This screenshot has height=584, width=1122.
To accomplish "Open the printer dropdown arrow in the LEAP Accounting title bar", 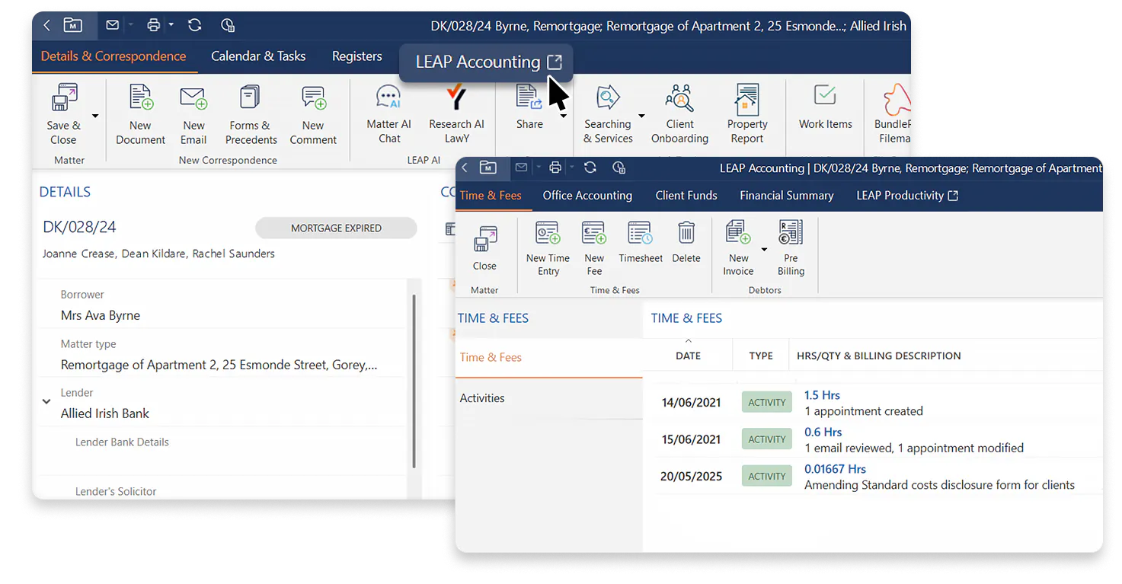I will [x=571, y=168].
